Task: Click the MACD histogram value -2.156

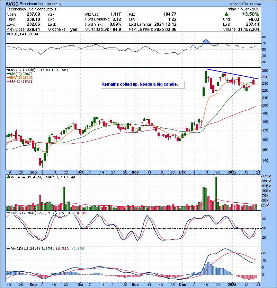Action: click(78, 249)
